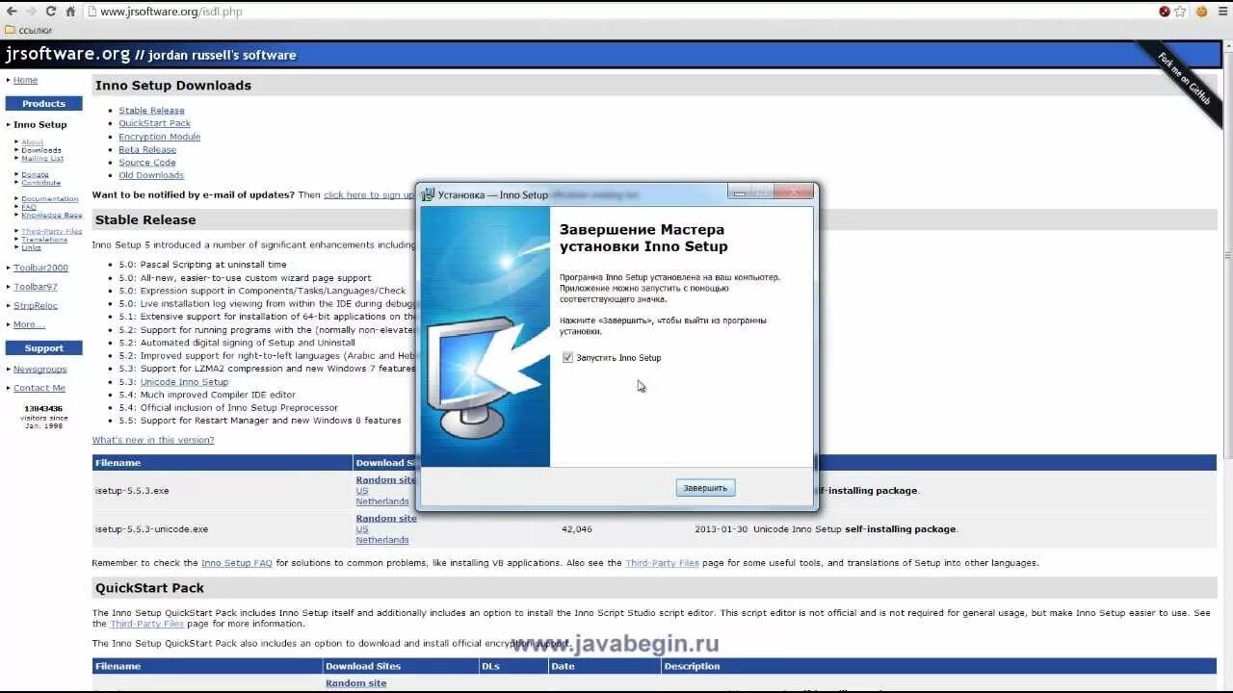The image size is (1233, 693).
Task: Click the vertical scrollbar thumb
Action: click(x=1227, y=254)
